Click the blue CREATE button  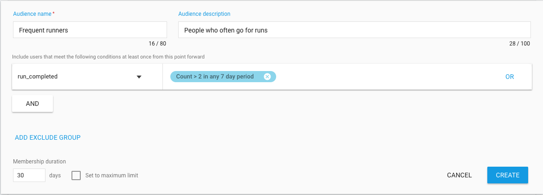507,175
